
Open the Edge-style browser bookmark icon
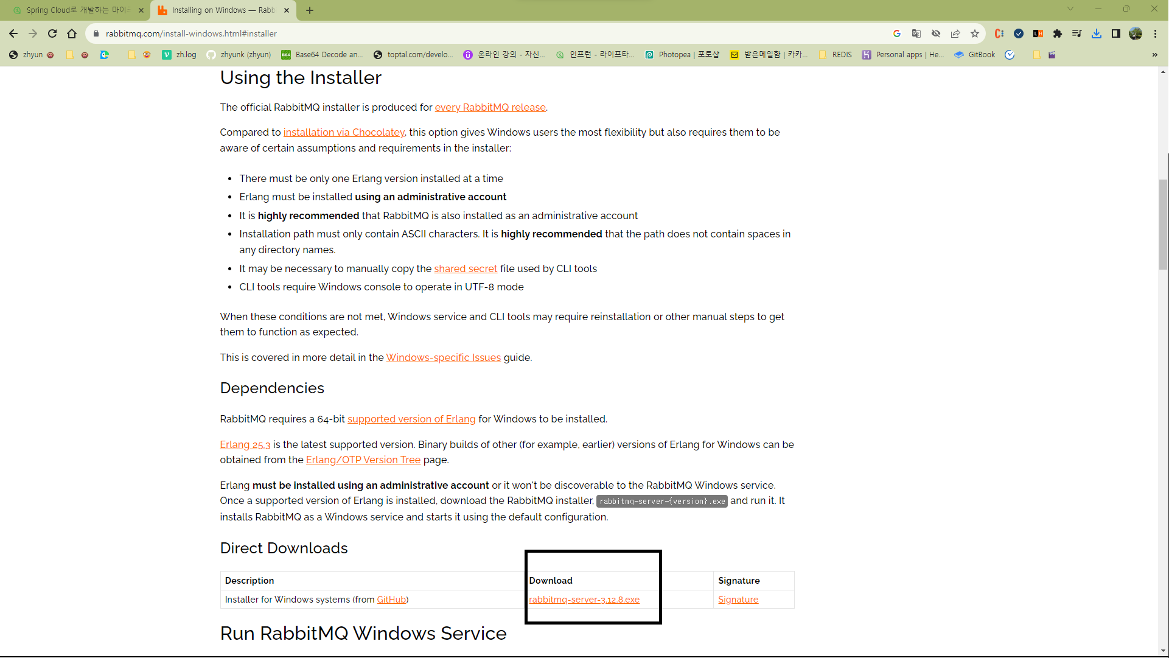[x=105, y=55]
